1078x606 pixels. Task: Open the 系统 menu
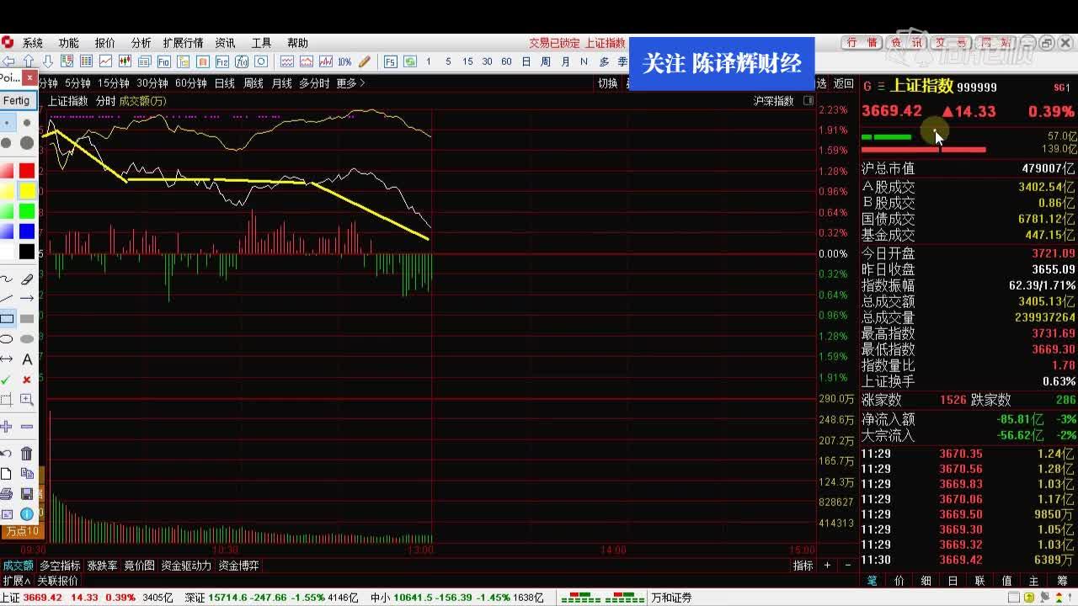tap(33, 43)
